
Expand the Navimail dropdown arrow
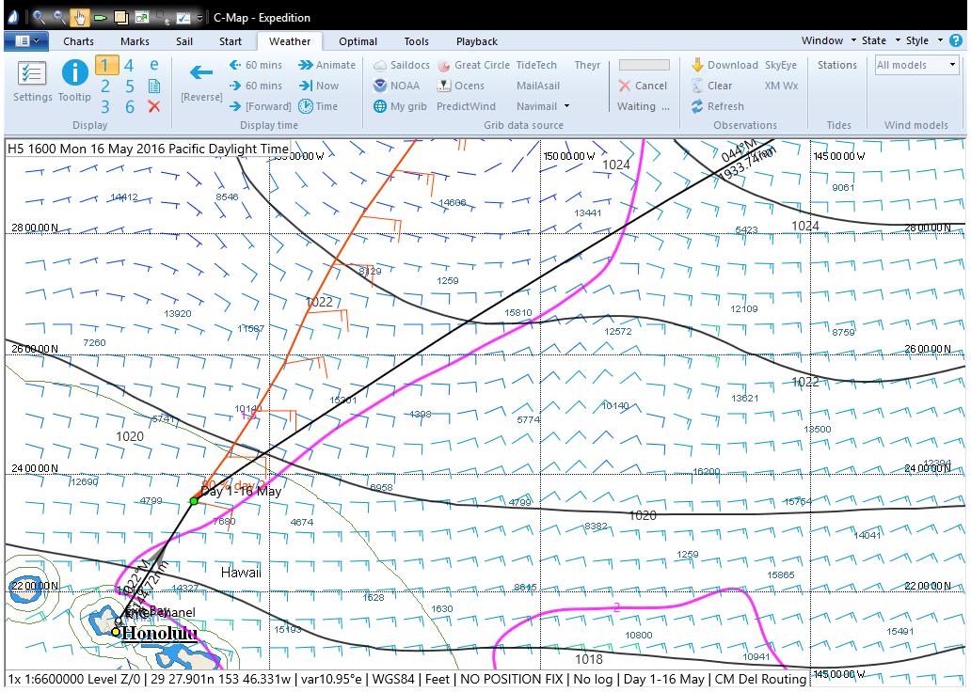click(566, 106)
